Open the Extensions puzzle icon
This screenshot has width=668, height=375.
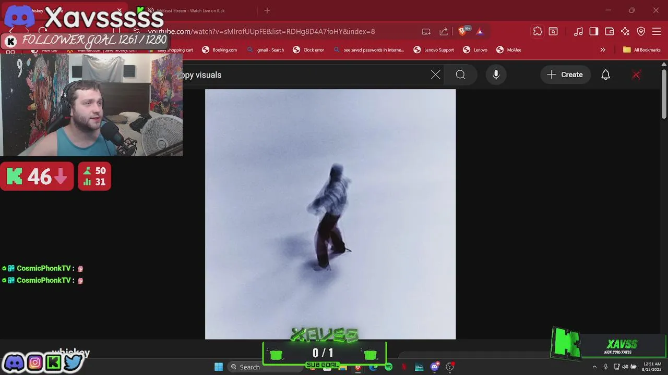tap(538, 32)
